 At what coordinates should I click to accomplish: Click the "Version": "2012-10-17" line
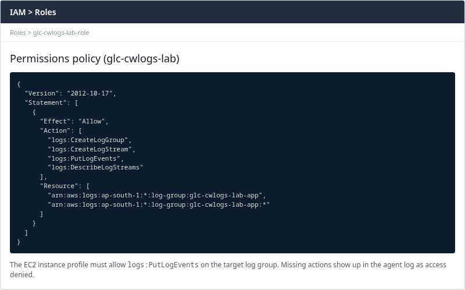coord(70,93)
